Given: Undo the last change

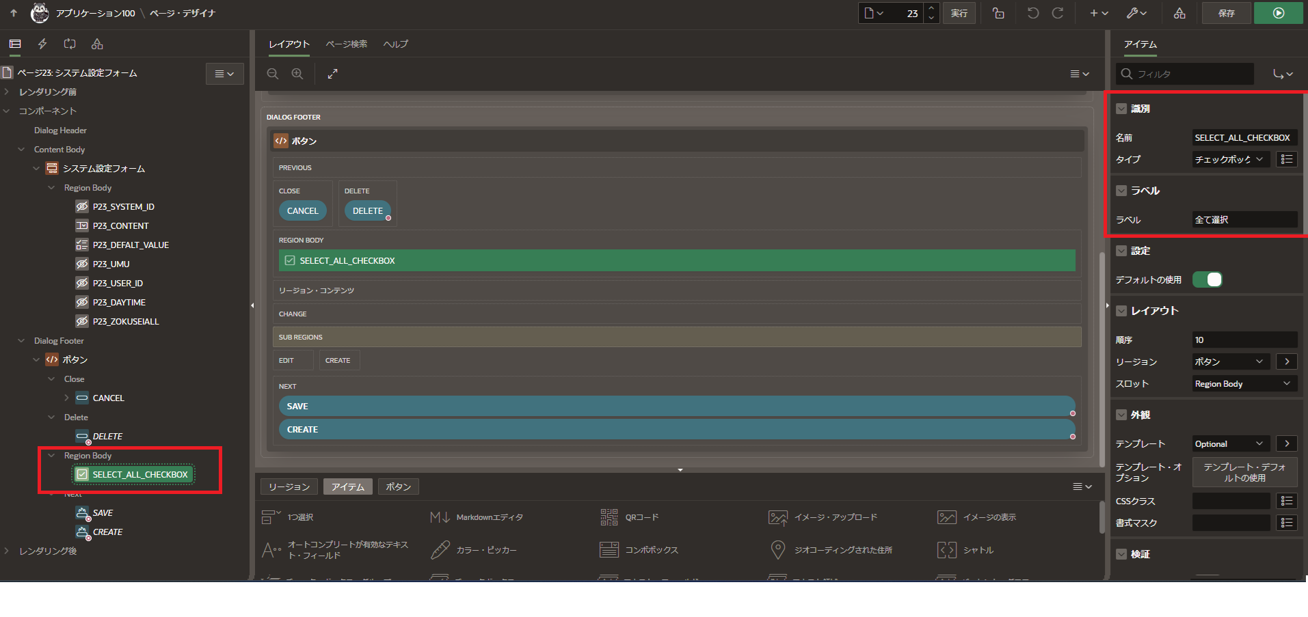Looking at the screenshot, I should [x=1033, y=13].
